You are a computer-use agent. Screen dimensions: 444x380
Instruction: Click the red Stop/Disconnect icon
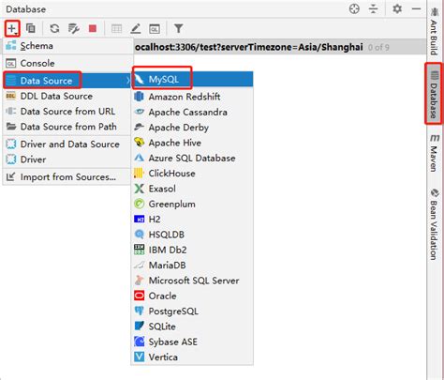tap(93, 28)
